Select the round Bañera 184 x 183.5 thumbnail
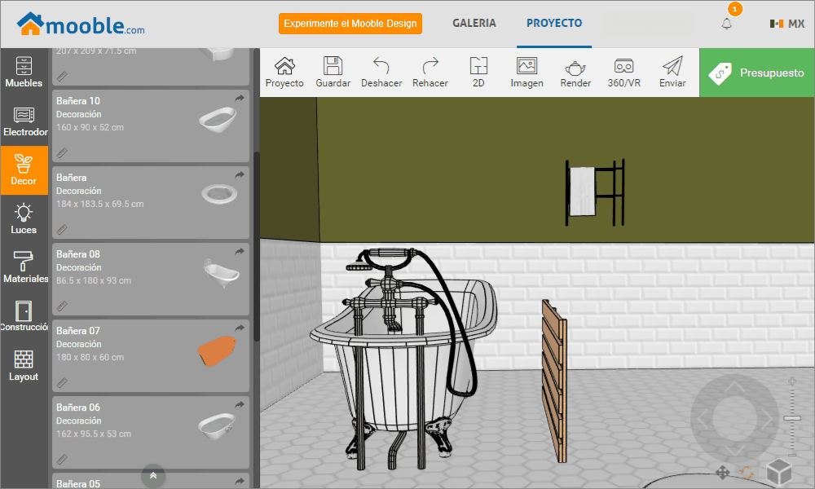 click(219, 194)
